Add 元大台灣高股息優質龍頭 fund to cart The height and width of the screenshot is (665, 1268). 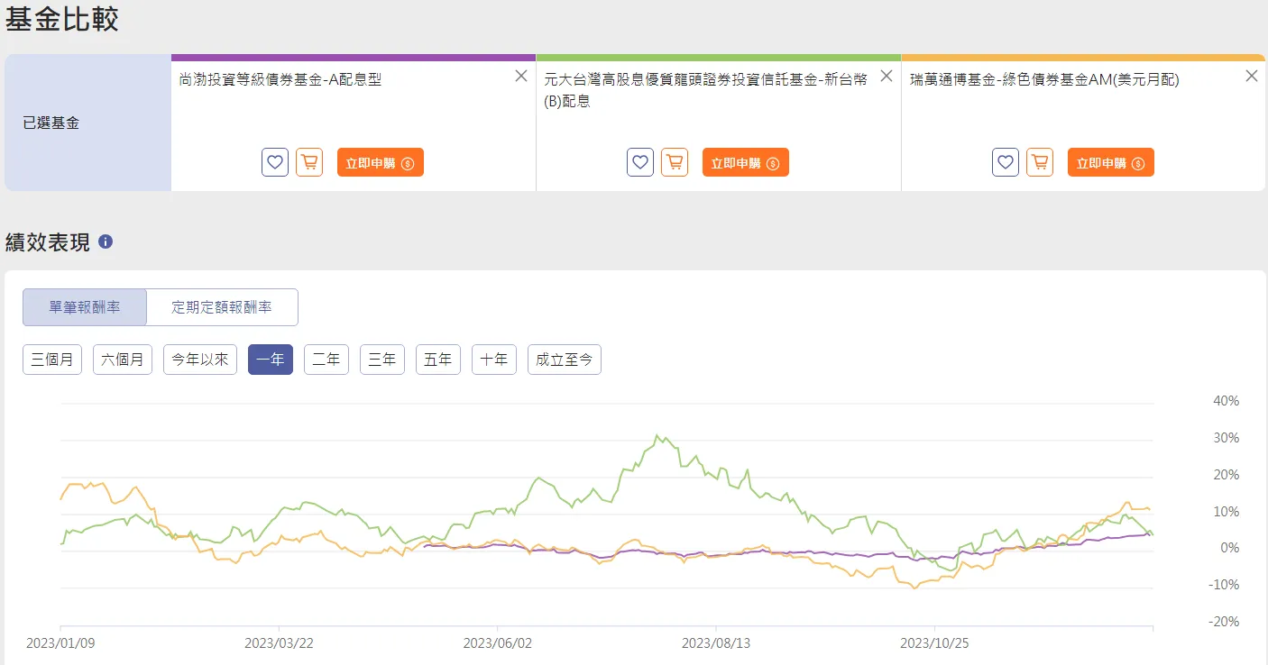tap(675, 163)
